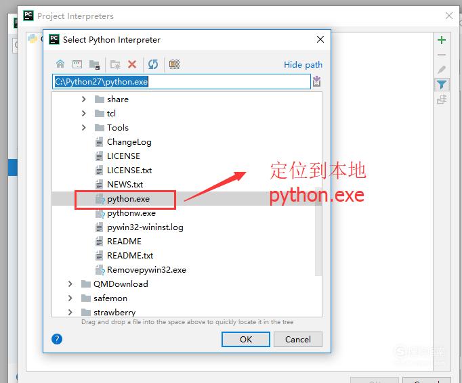Create a new folder via toolbar icon
The height and width of the screenshot is (383, 462).
coord(115,64)
